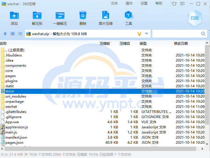This screenshot has height=158, width=210.
Task: Click the App.vue file icon
Action: (3, 122)
